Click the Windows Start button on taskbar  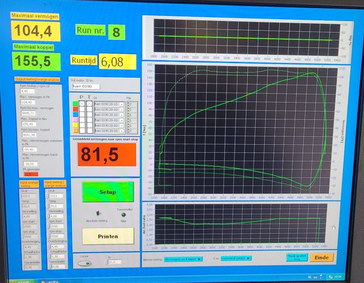tap(21, 281)
